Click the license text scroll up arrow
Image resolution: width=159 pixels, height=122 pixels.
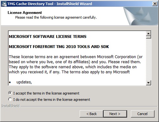tap(149, 34)
